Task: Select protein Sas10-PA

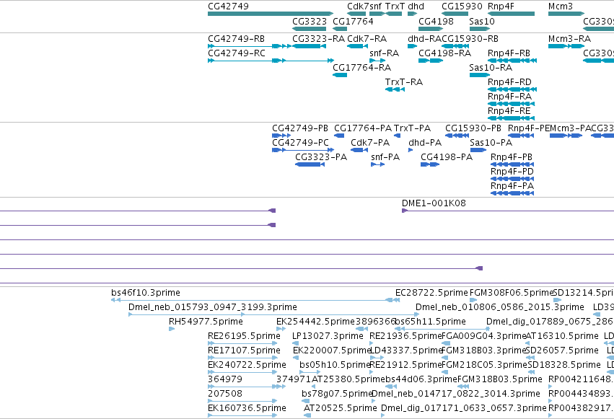Action: [491, 143]
